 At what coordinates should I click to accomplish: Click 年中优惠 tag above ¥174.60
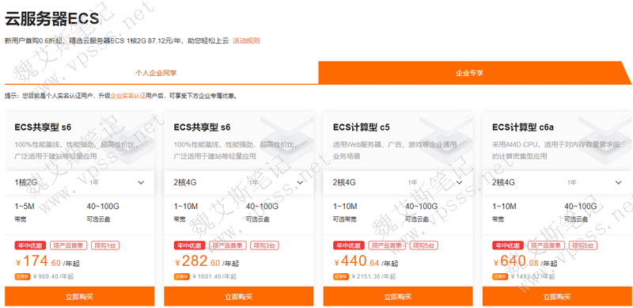coord(31,245)
